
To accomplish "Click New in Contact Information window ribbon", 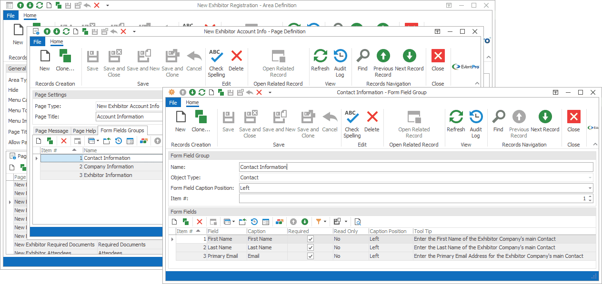I will (x=181, y=121).
